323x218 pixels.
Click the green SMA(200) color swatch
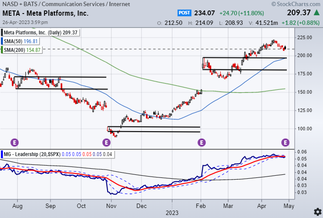[3, 51]
